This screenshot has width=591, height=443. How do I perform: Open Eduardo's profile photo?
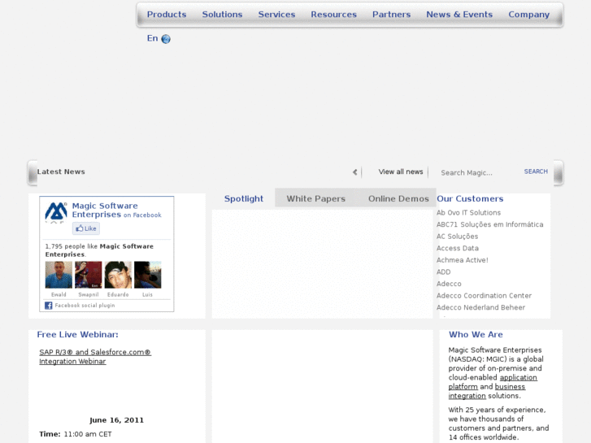pyautogui.click(x=118, y=275)
